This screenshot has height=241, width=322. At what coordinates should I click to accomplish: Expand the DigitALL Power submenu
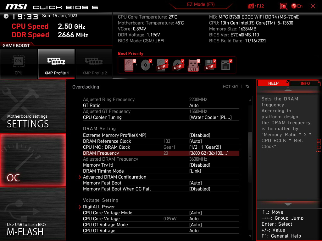coord(161,207)
